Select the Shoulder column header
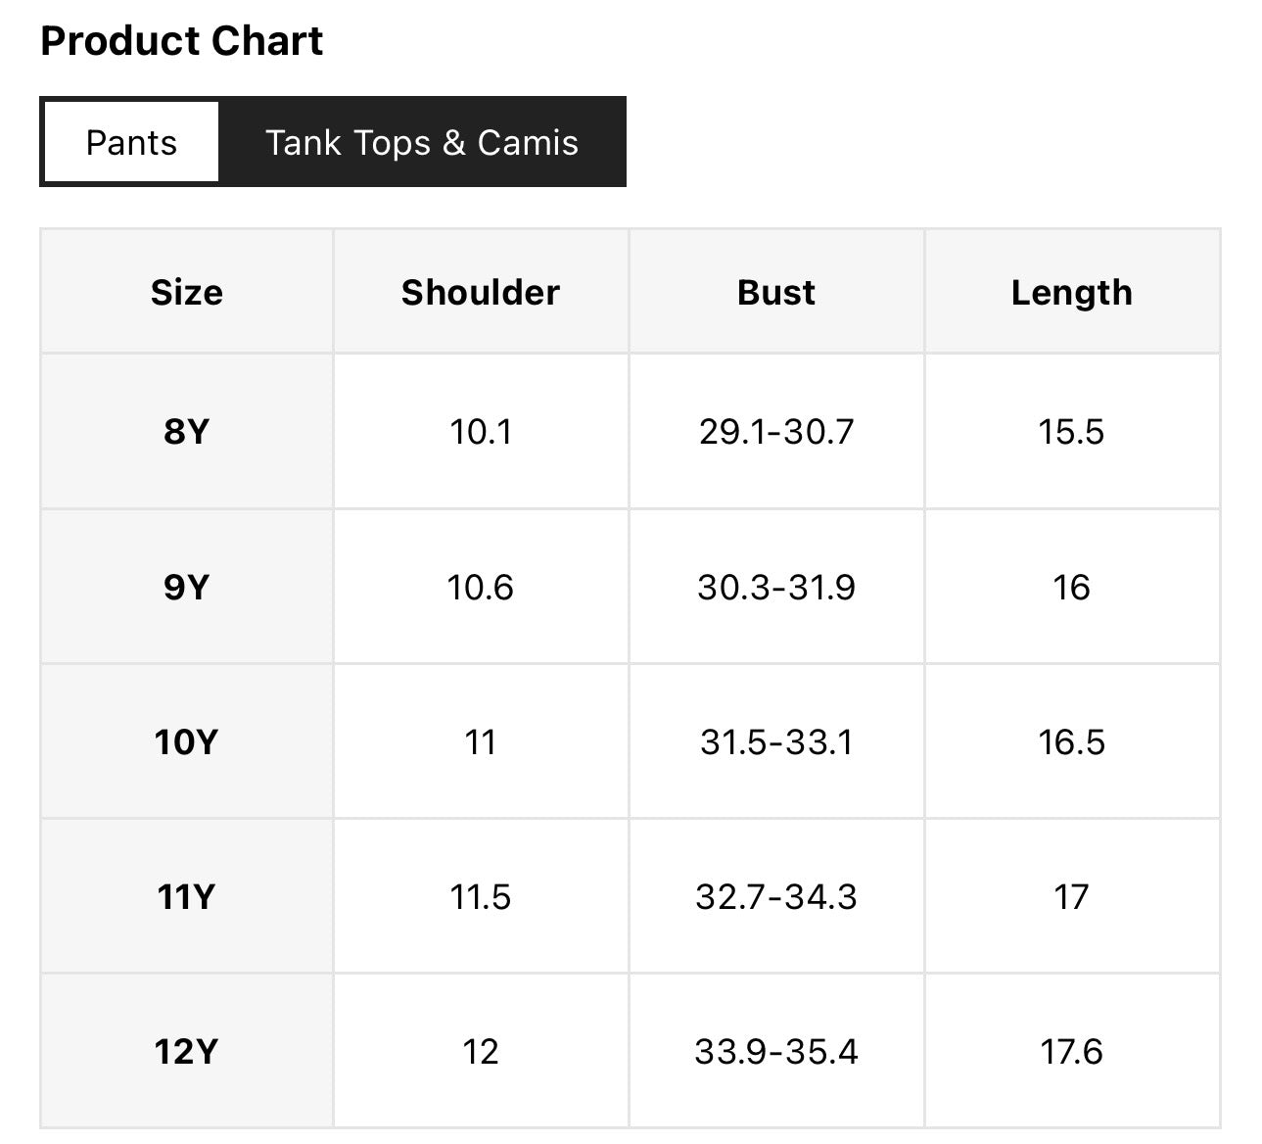Image resolution: width=1262 pixels, height=1144 pixels. pos(481,292)
